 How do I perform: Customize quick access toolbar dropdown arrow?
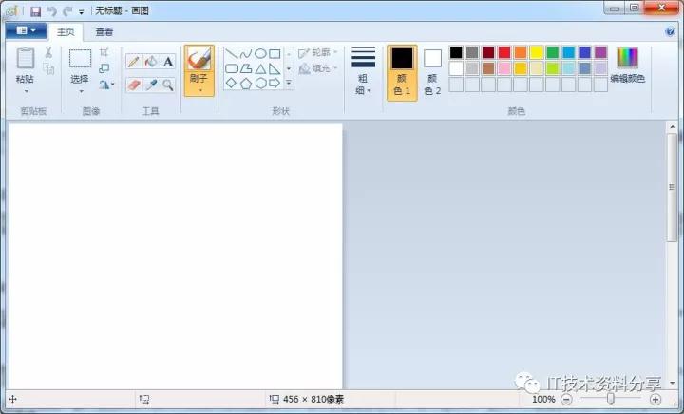click(81, 11)
